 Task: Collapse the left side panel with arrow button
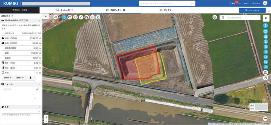pyautogui.click(x=46, y=16)
